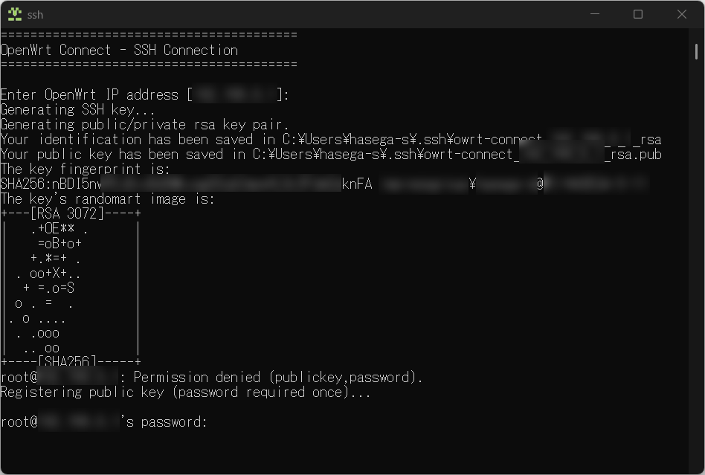Select the SHA256 randomart bottom border
The width and height of the screenshot is (705, 475).
(71, 362)
